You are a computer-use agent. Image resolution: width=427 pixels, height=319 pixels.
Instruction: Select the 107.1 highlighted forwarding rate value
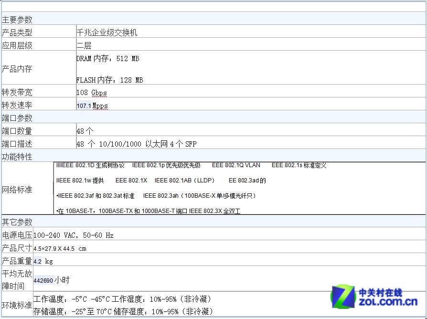(x=84, y=106)
